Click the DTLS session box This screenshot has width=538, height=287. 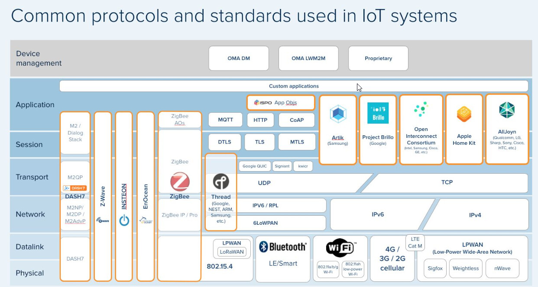[224, 142]
